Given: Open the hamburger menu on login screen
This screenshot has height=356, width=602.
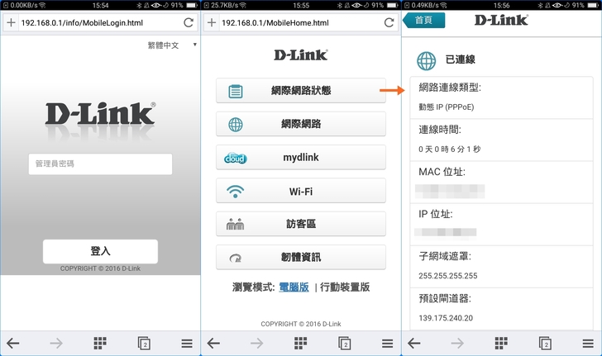Looking at the screenshot, I should pyautogui.click(x=187, y=344).
